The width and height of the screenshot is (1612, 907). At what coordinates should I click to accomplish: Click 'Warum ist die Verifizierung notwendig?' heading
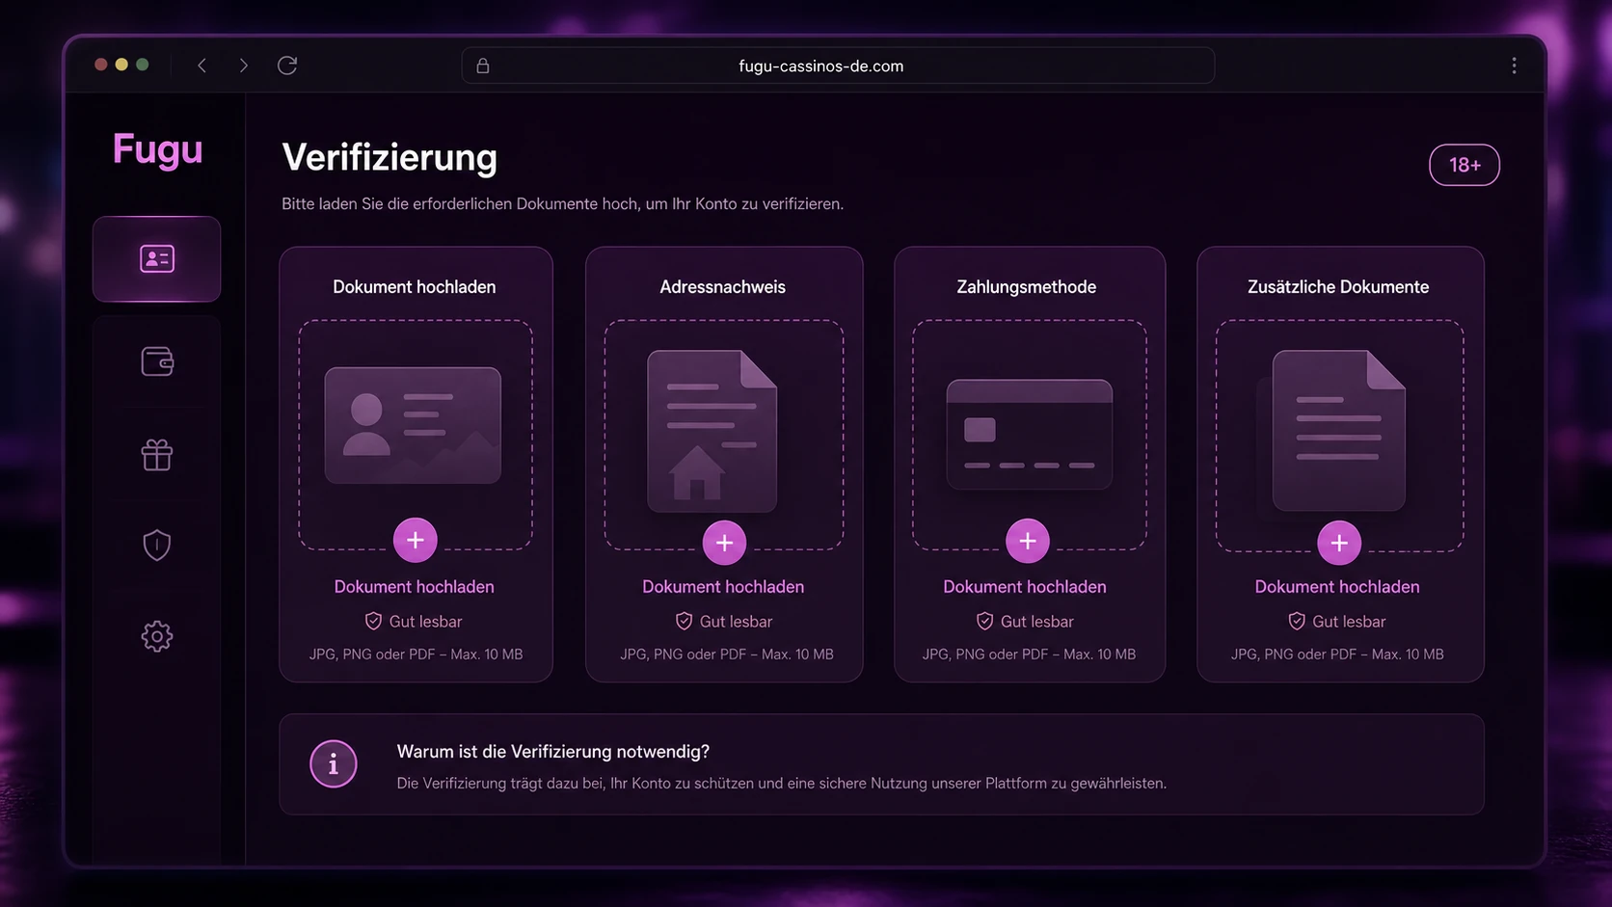coord(552,752)
